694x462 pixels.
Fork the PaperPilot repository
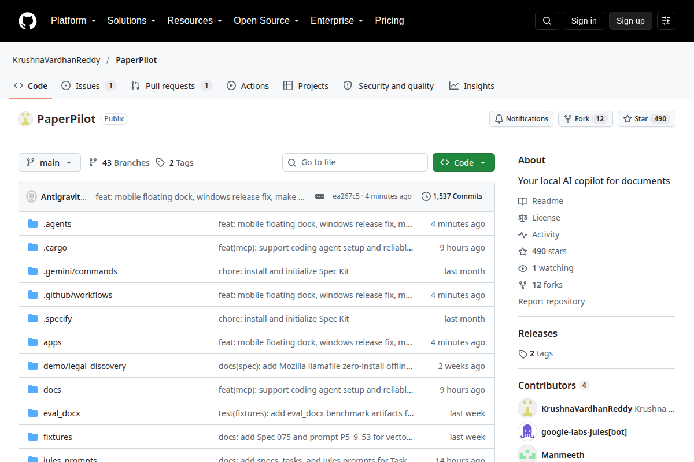(585, 119)
